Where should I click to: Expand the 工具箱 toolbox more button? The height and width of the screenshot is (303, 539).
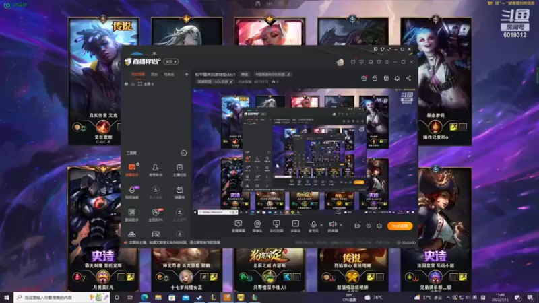[183, 153]
